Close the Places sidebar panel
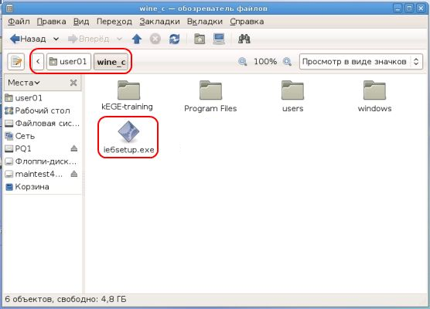 point(73,83)
